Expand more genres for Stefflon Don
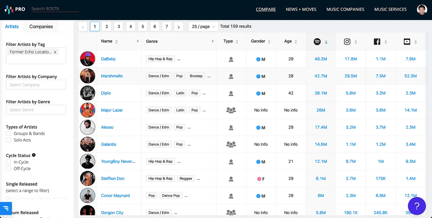 coord(198,179)
